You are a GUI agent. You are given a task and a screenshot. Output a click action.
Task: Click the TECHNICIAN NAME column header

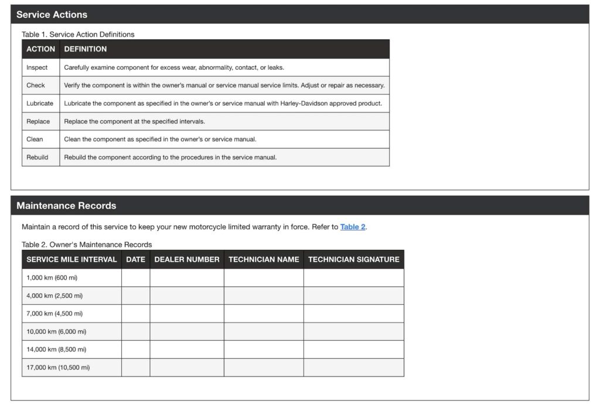tap(264, 259)
